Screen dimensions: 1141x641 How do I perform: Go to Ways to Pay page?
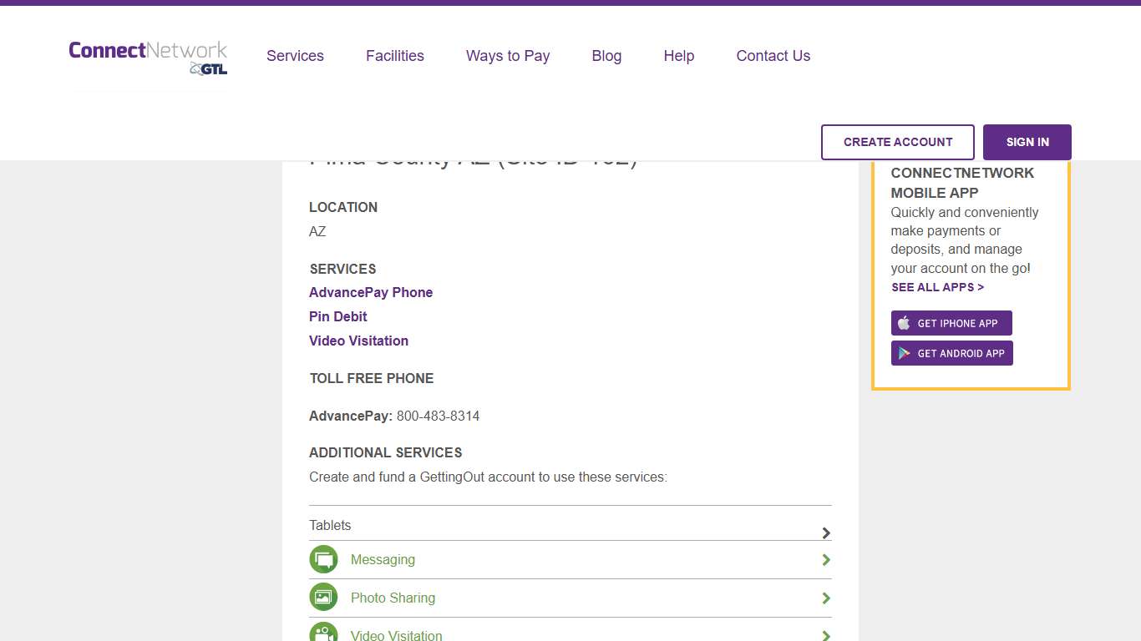[508, 56]
